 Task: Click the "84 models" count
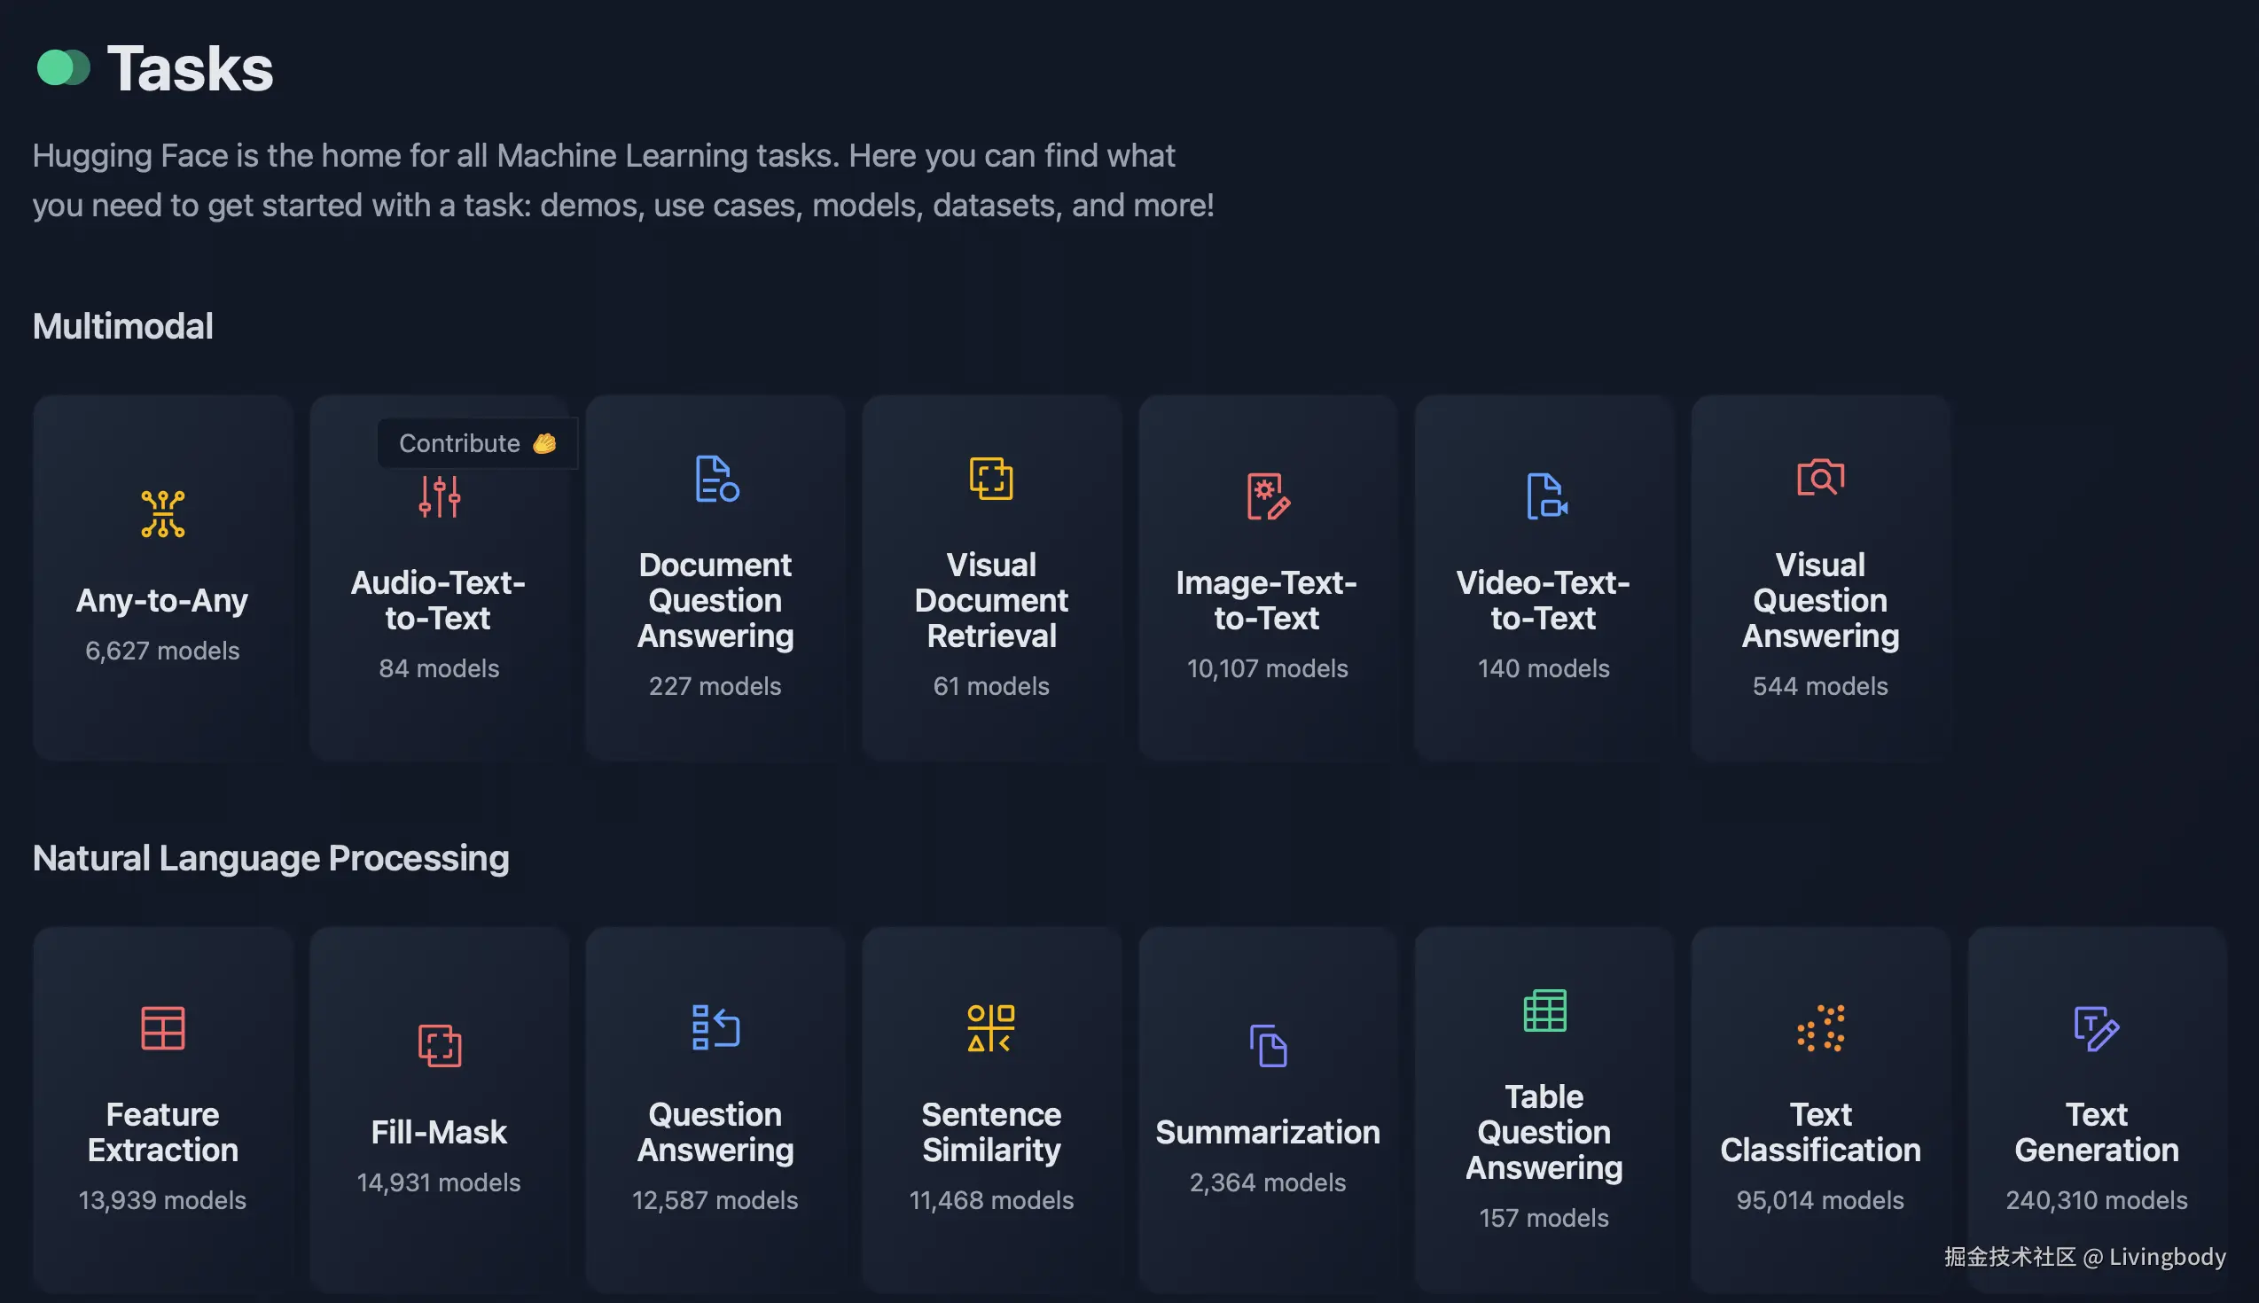pyautogui.click(x=440, y=668)
